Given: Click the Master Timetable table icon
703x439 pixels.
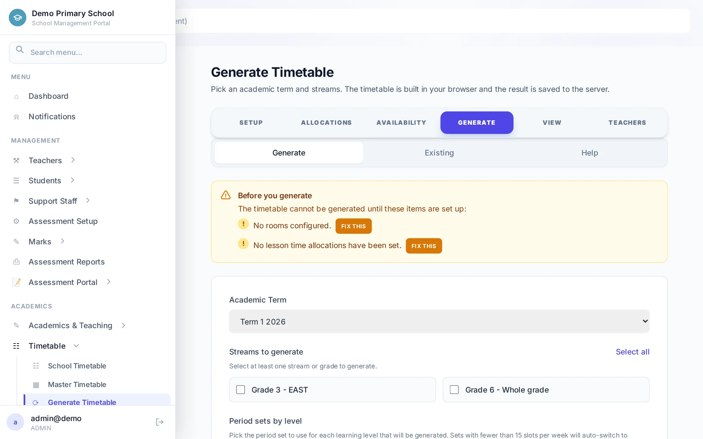Looking at the screenshot, I should pos(36,384).
